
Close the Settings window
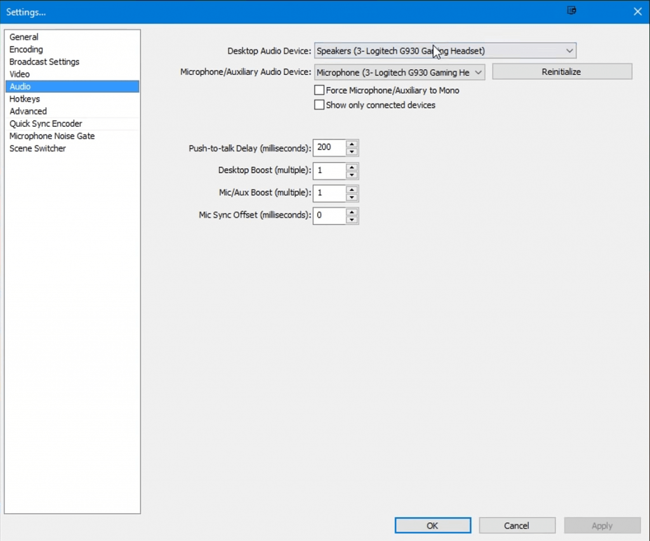(637, 11)
